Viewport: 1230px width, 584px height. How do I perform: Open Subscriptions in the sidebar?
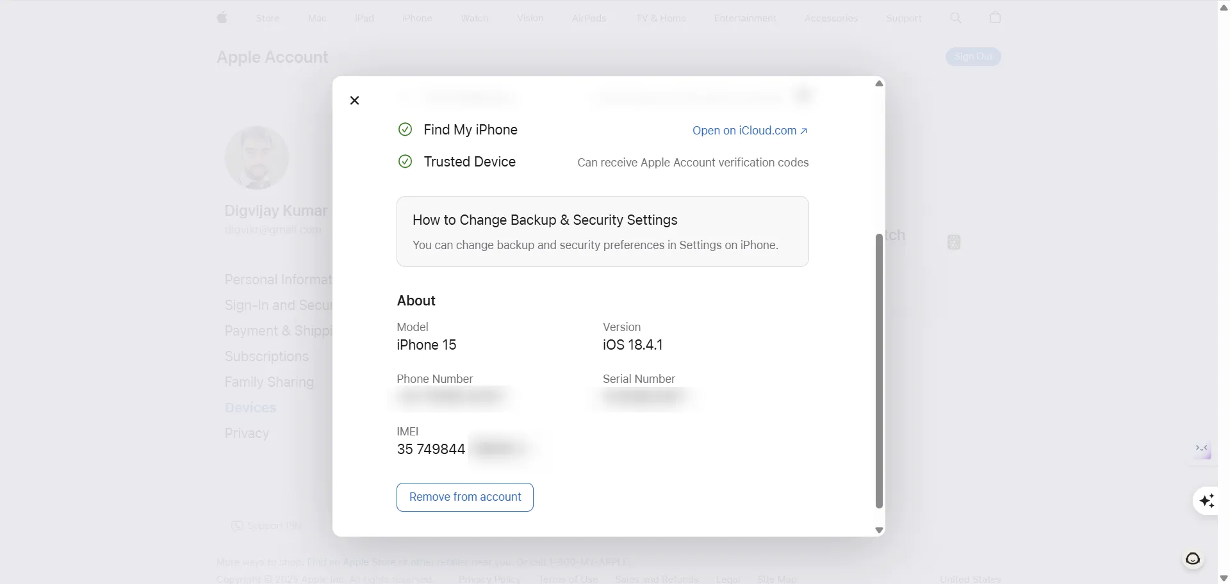pos(265,357)
